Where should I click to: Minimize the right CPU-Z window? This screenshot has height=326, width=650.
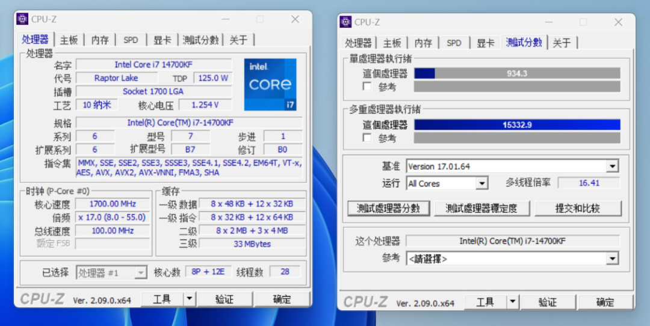pyautogui.click(x=548, y=22)
